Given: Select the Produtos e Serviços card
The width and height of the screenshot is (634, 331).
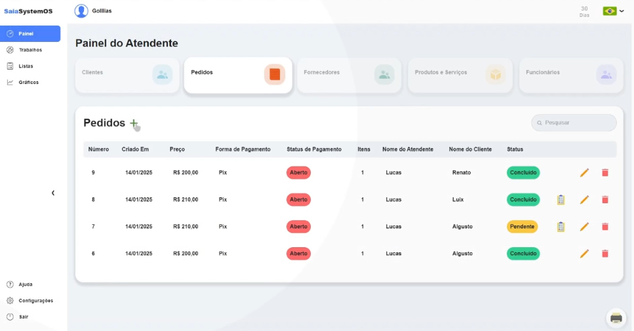Looking at the screenshot, I should pyautogui.click(x=460, y=75).
